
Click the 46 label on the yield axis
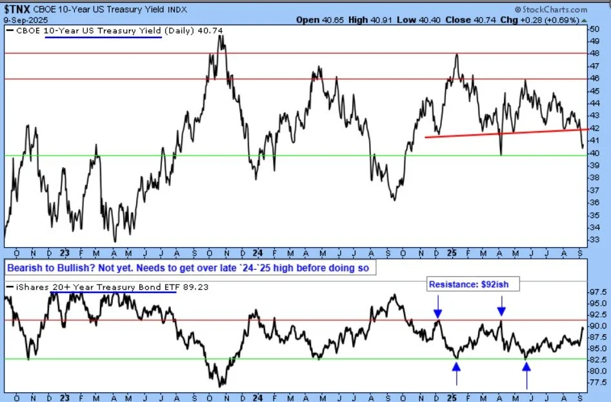pyautogui.click(x=594, y=79)
